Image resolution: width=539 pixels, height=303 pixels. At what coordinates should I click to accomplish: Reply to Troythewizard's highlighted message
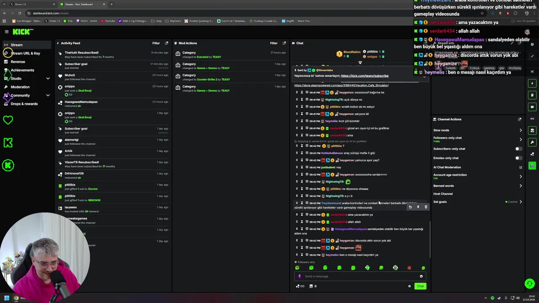pyautogui.click(x=410, y=207)
